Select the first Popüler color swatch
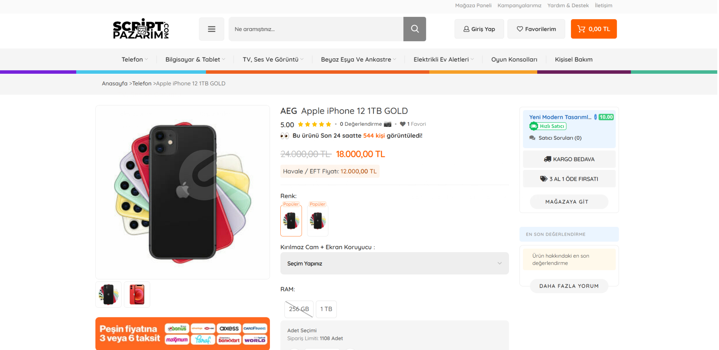719x350 pixels. [x=291, y=220]
